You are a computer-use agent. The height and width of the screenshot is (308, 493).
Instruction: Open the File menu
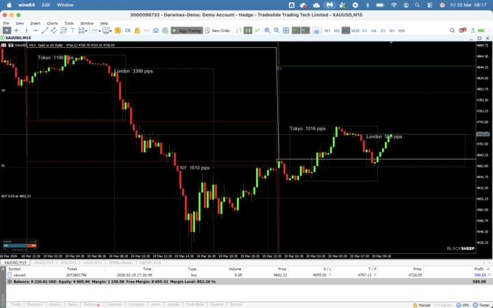(x=6, y=23)
